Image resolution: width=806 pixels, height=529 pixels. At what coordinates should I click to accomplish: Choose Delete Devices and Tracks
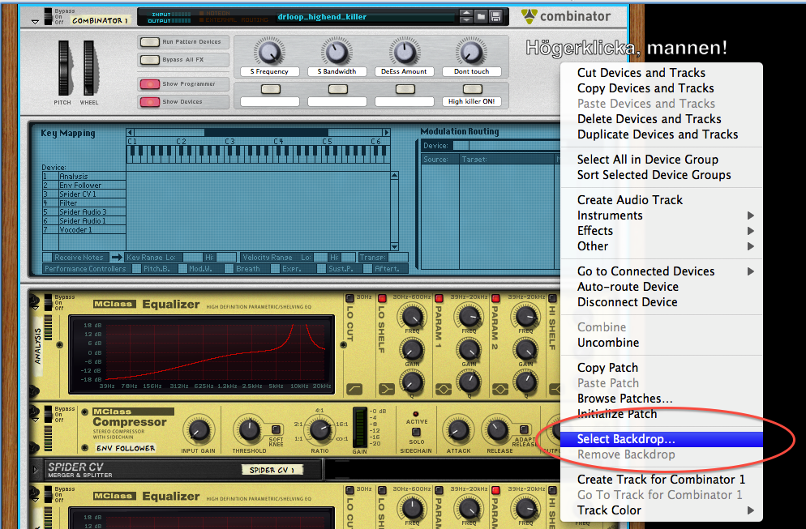662,119
